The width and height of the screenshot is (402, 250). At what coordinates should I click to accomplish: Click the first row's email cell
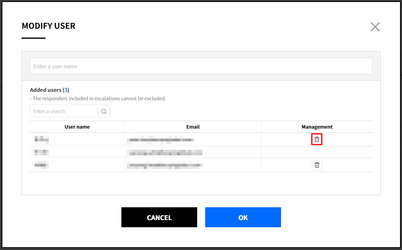(x=161, y=139)
